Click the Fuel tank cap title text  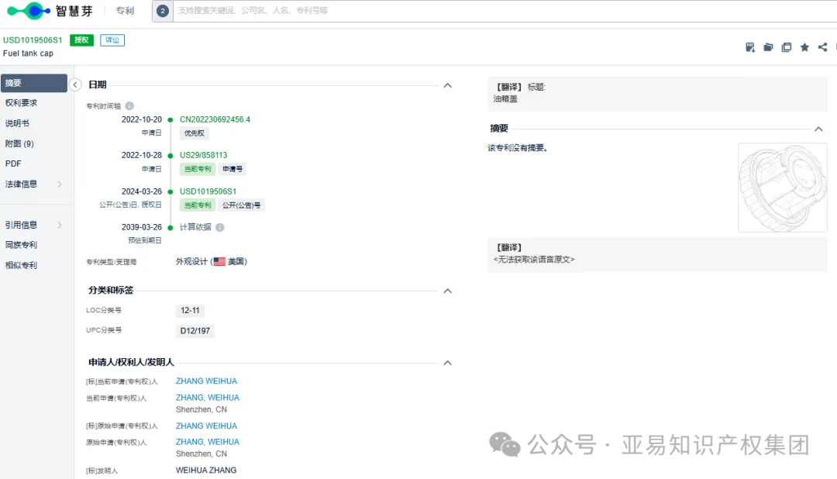pos(29,53)
